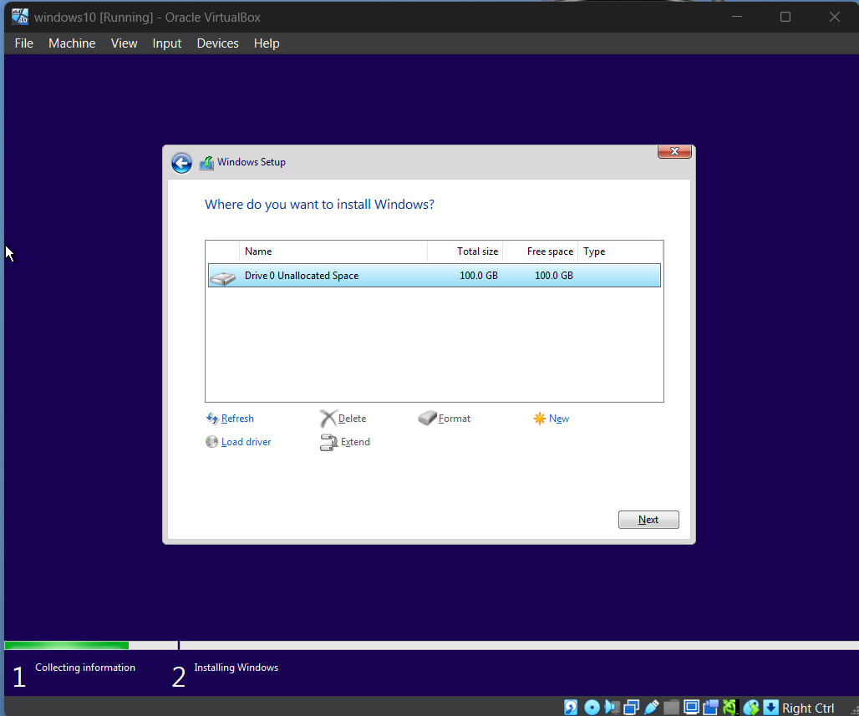Screen dimensions: 859x716
Task: Open the Machine menu
Action: pos(72,43)
